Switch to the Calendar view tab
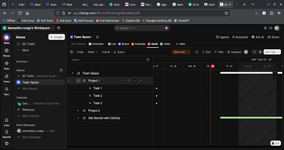 pos(138,44)
